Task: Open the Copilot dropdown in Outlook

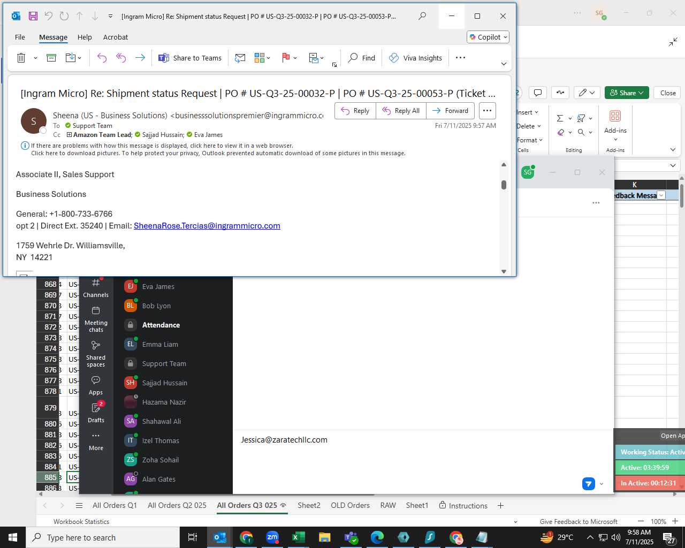Action: [x=488, y=37]
